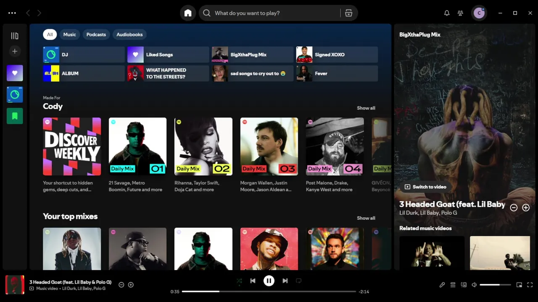Enter full screen icon
The width and height of the screenshot is (538, 302).
530,285
